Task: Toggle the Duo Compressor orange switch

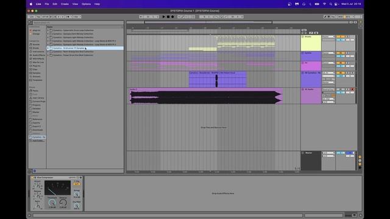Action: (x=77, y=184)
